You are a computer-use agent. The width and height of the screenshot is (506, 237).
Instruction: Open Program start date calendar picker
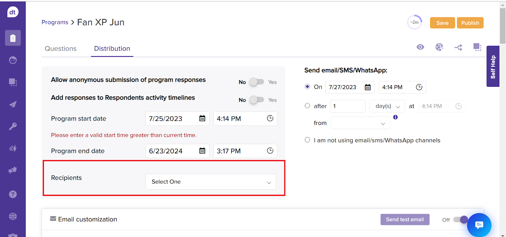tap(202, 118)
